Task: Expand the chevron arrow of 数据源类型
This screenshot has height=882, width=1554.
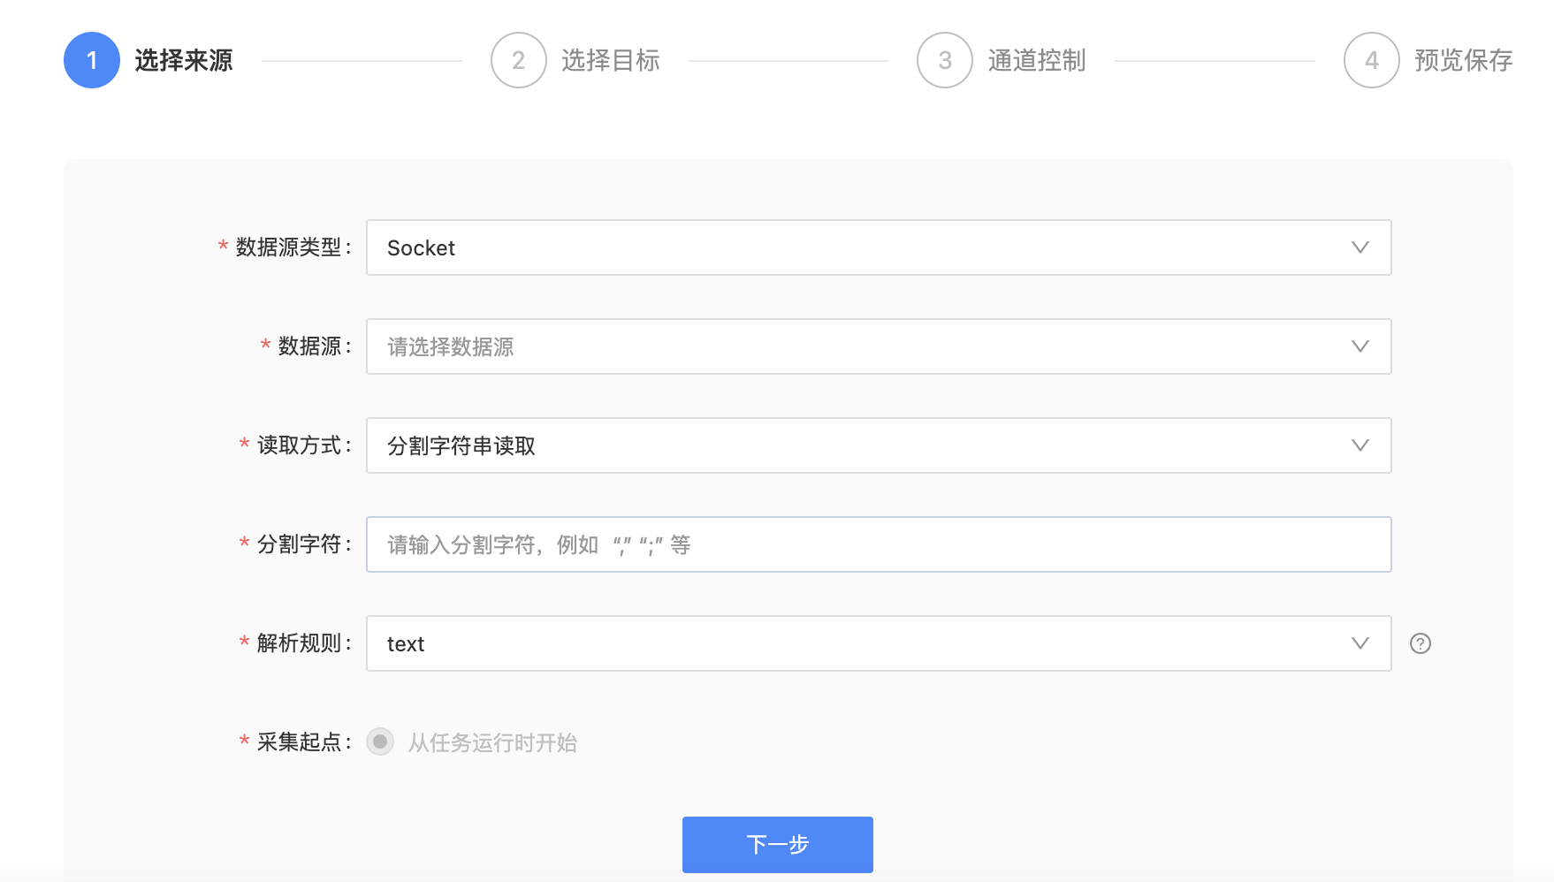Action: point(1360,247)
